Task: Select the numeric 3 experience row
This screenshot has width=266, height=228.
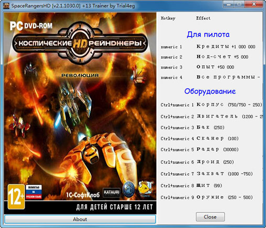Action: 197,67
